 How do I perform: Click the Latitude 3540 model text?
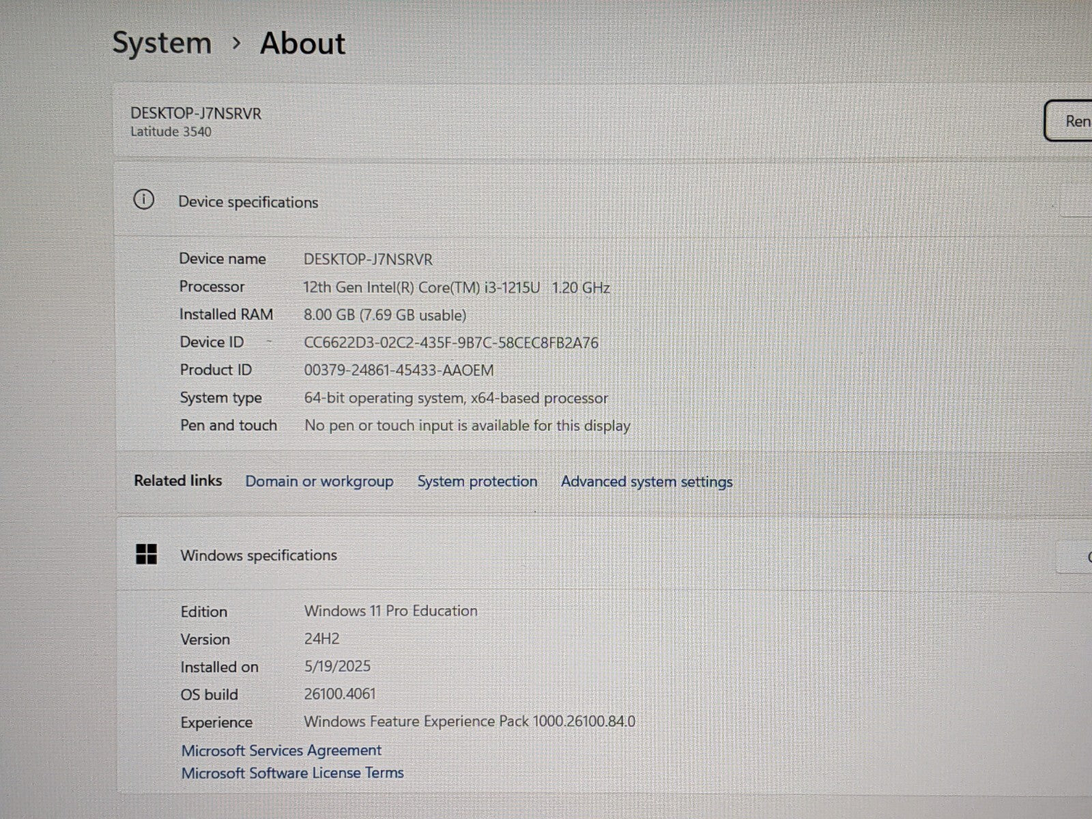click(x=171, y=132)
